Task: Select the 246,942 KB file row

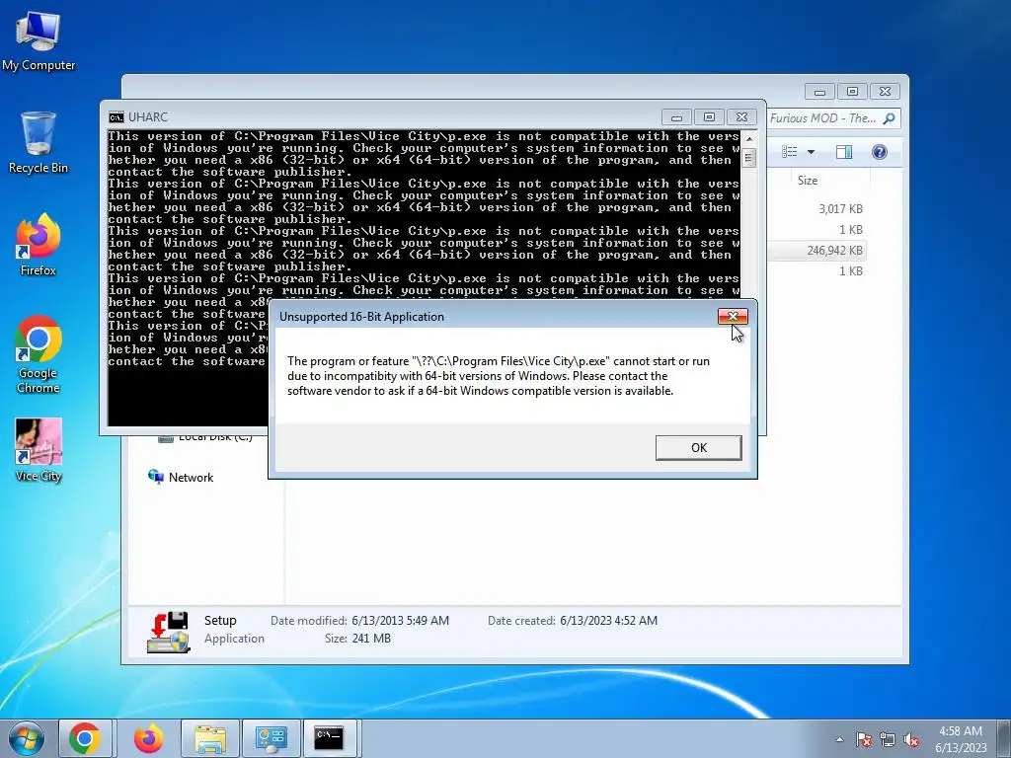Action: coord(817,250)
